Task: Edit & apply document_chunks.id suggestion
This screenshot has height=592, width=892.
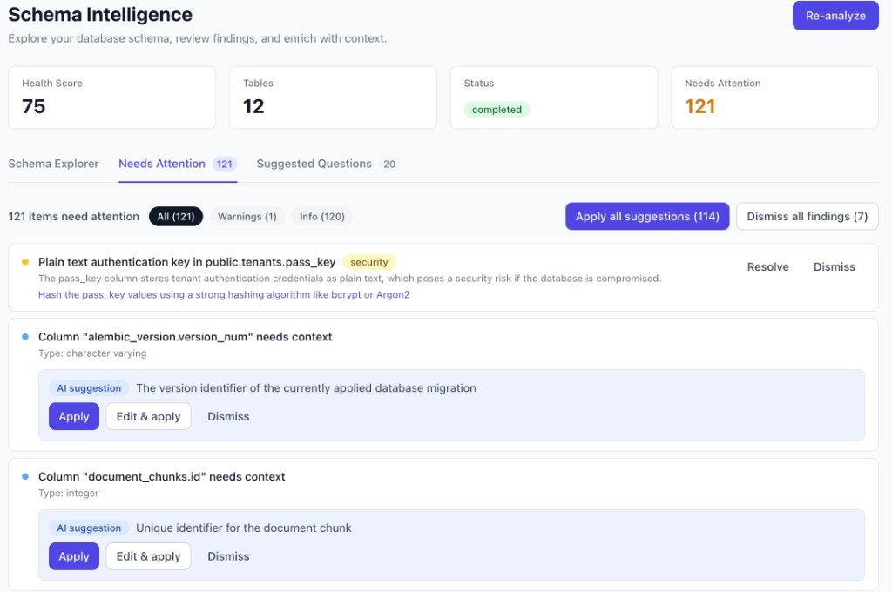Action: (148, 556)
